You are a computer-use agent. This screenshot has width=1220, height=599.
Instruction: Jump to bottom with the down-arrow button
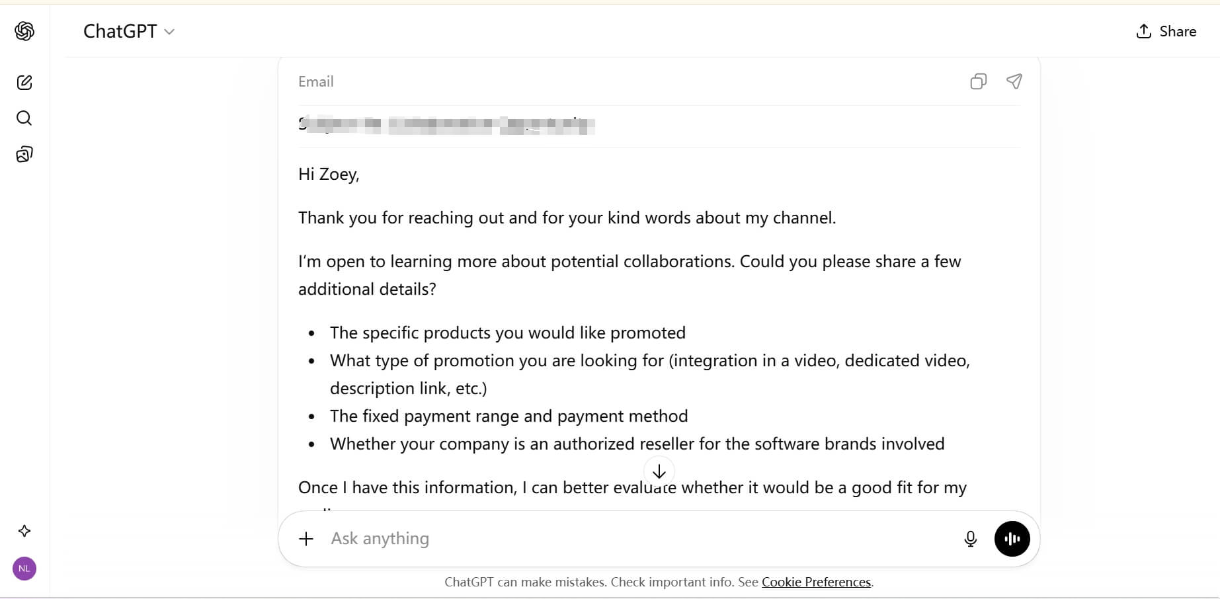tap(659, 471)
